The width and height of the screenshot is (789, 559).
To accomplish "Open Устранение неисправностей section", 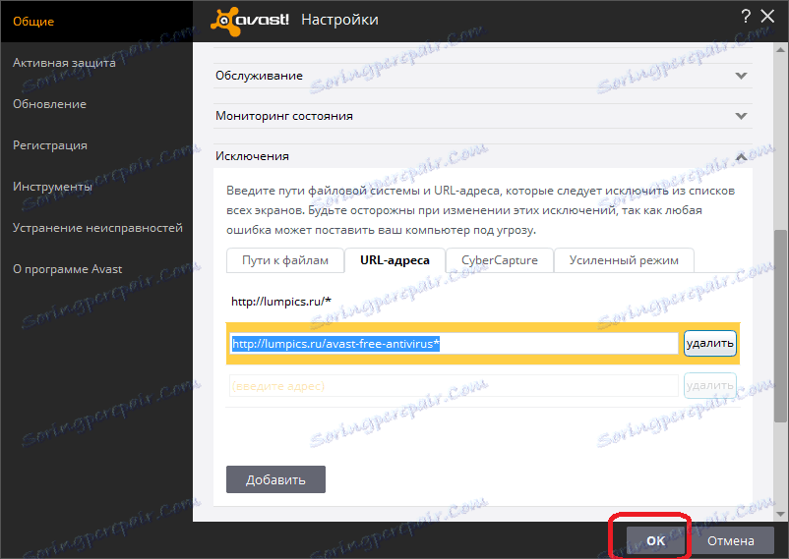I will tap(97, 228).
